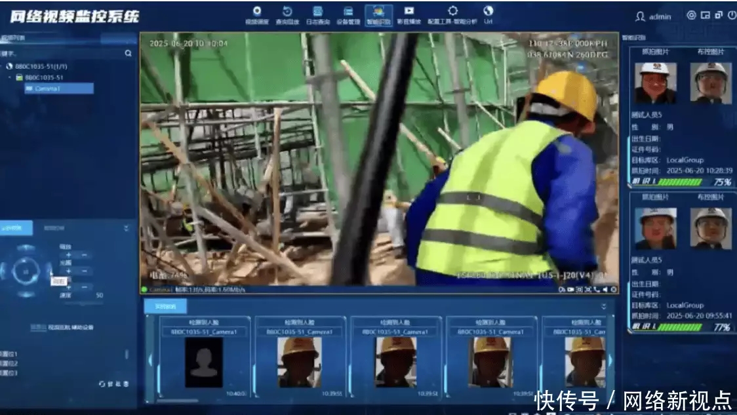Screen dimensions: 737x415
Task: Switch to the 智能识别 top tab
Action: [378, 14]
